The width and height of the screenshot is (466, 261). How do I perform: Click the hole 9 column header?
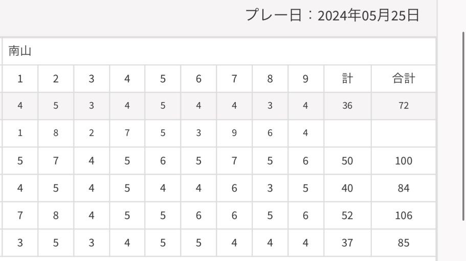305,79
